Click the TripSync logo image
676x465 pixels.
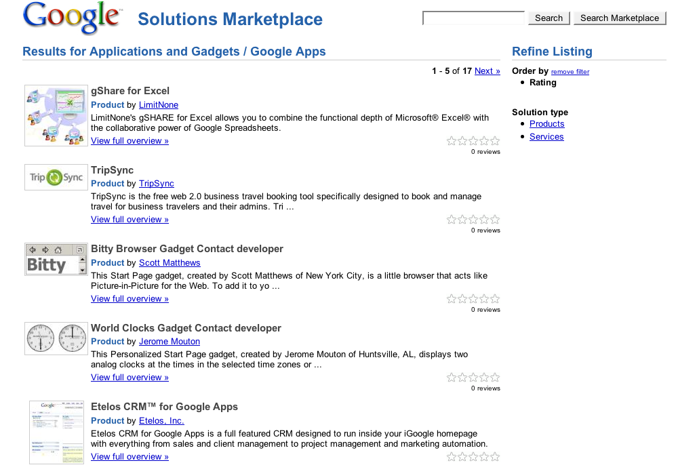click(56, 178)
